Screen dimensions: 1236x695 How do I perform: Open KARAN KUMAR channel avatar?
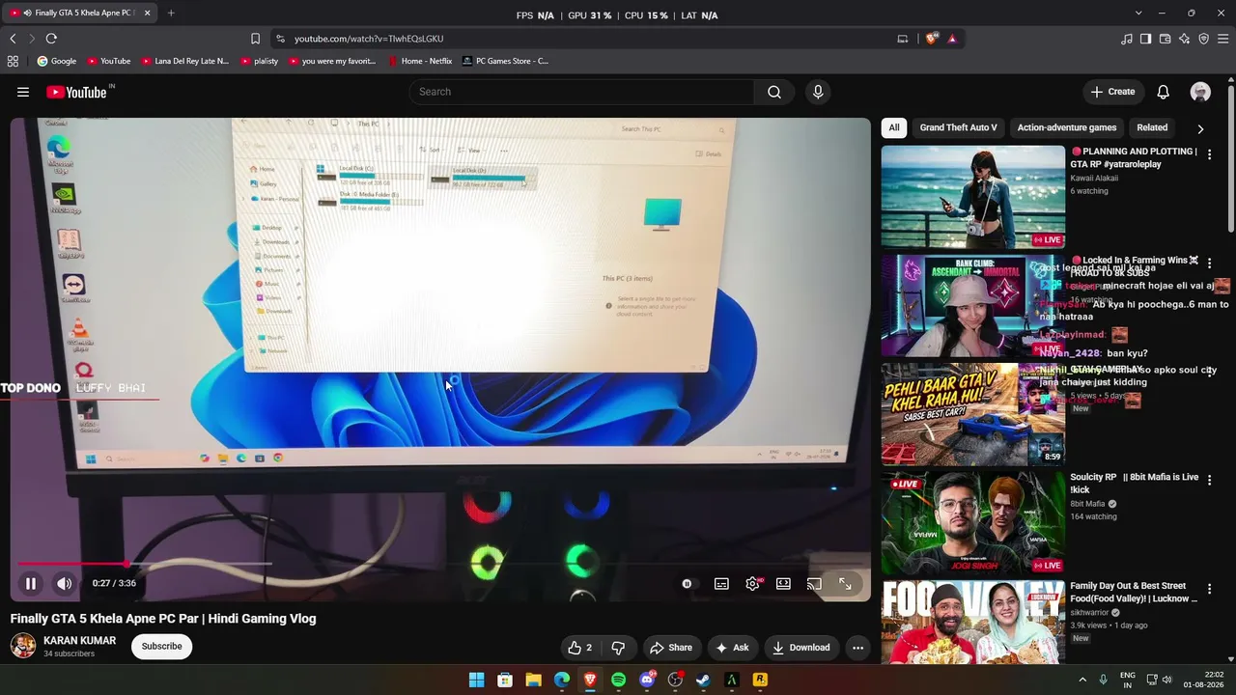pyautogui.click(x=23, y=646)
